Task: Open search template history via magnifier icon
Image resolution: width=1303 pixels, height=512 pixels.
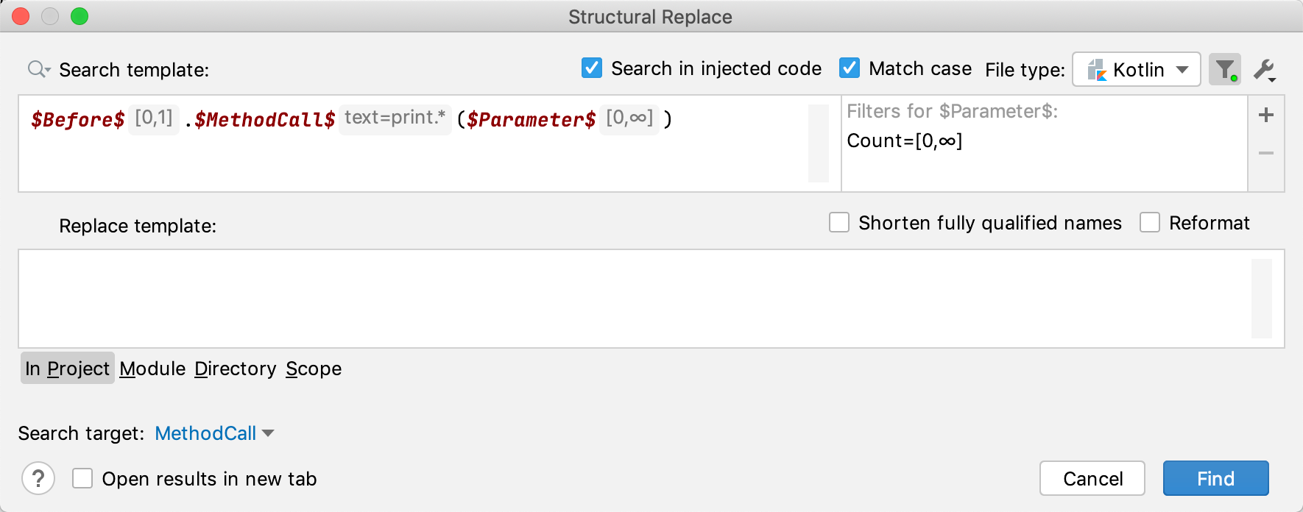Action: (38, 69)
